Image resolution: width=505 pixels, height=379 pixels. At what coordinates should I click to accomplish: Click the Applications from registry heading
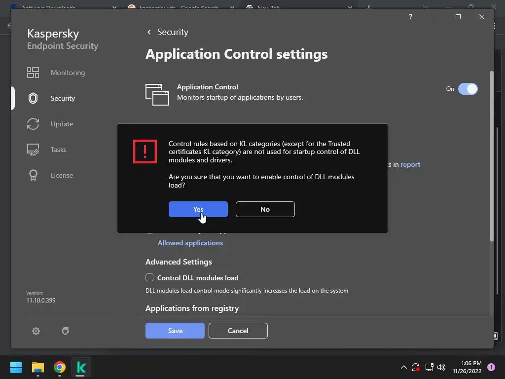(x=192, y=308)
